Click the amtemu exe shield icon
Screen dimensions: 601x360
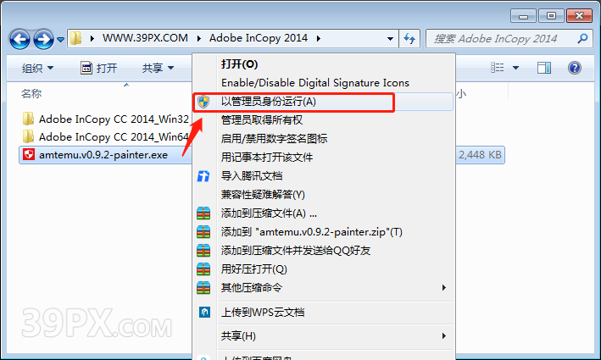click(x=29, y=154)
